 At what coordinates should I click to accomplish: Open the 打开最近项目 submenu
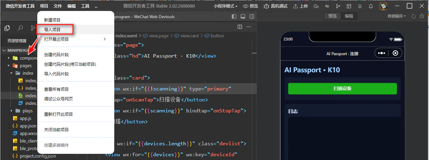(75, 39)
